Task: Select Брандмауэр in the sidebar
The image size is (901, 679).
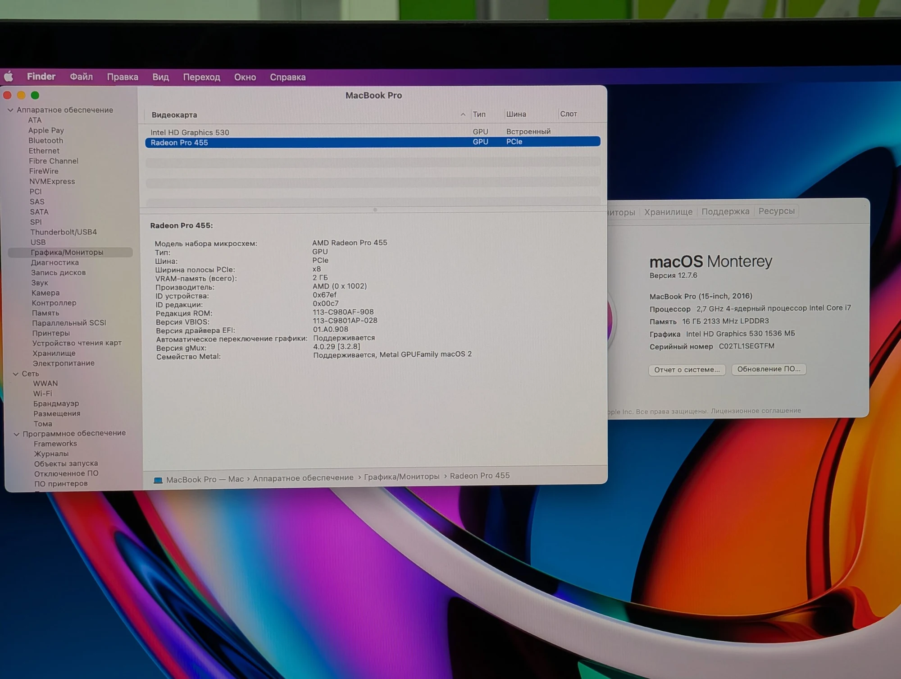Action: (x=56, y=404)
